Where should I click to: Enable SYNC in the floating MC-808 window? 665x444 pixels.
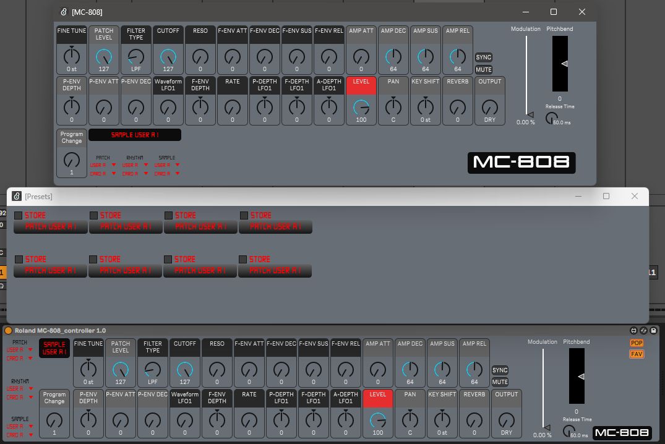(483, 58)
